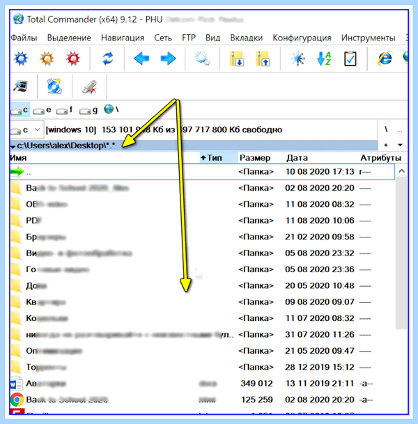
Task: Select the folder starting with 'Оп'
Action: tap(202, 351)
